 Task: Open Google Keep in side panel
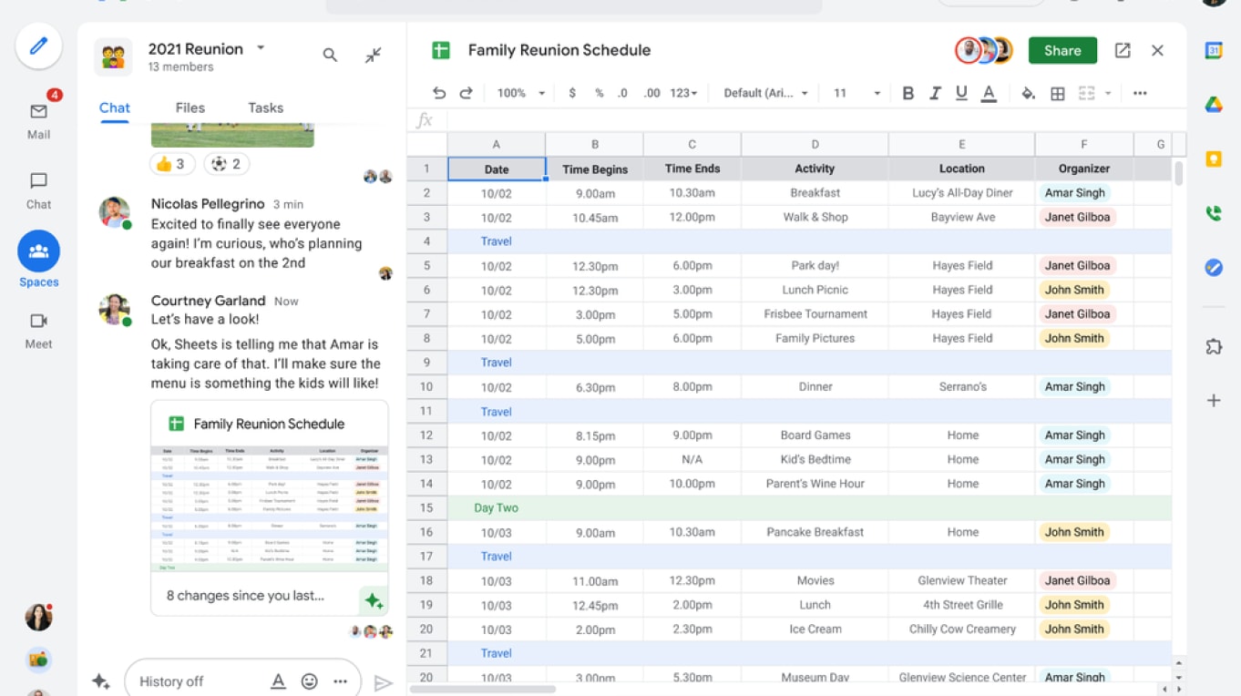click(x=1214, y=159)
